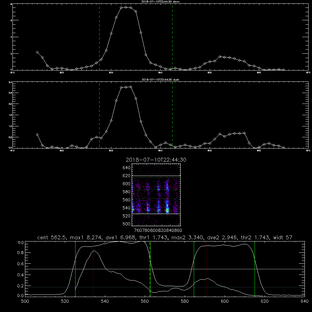Open the colored spectral image thumbnail

156,195
